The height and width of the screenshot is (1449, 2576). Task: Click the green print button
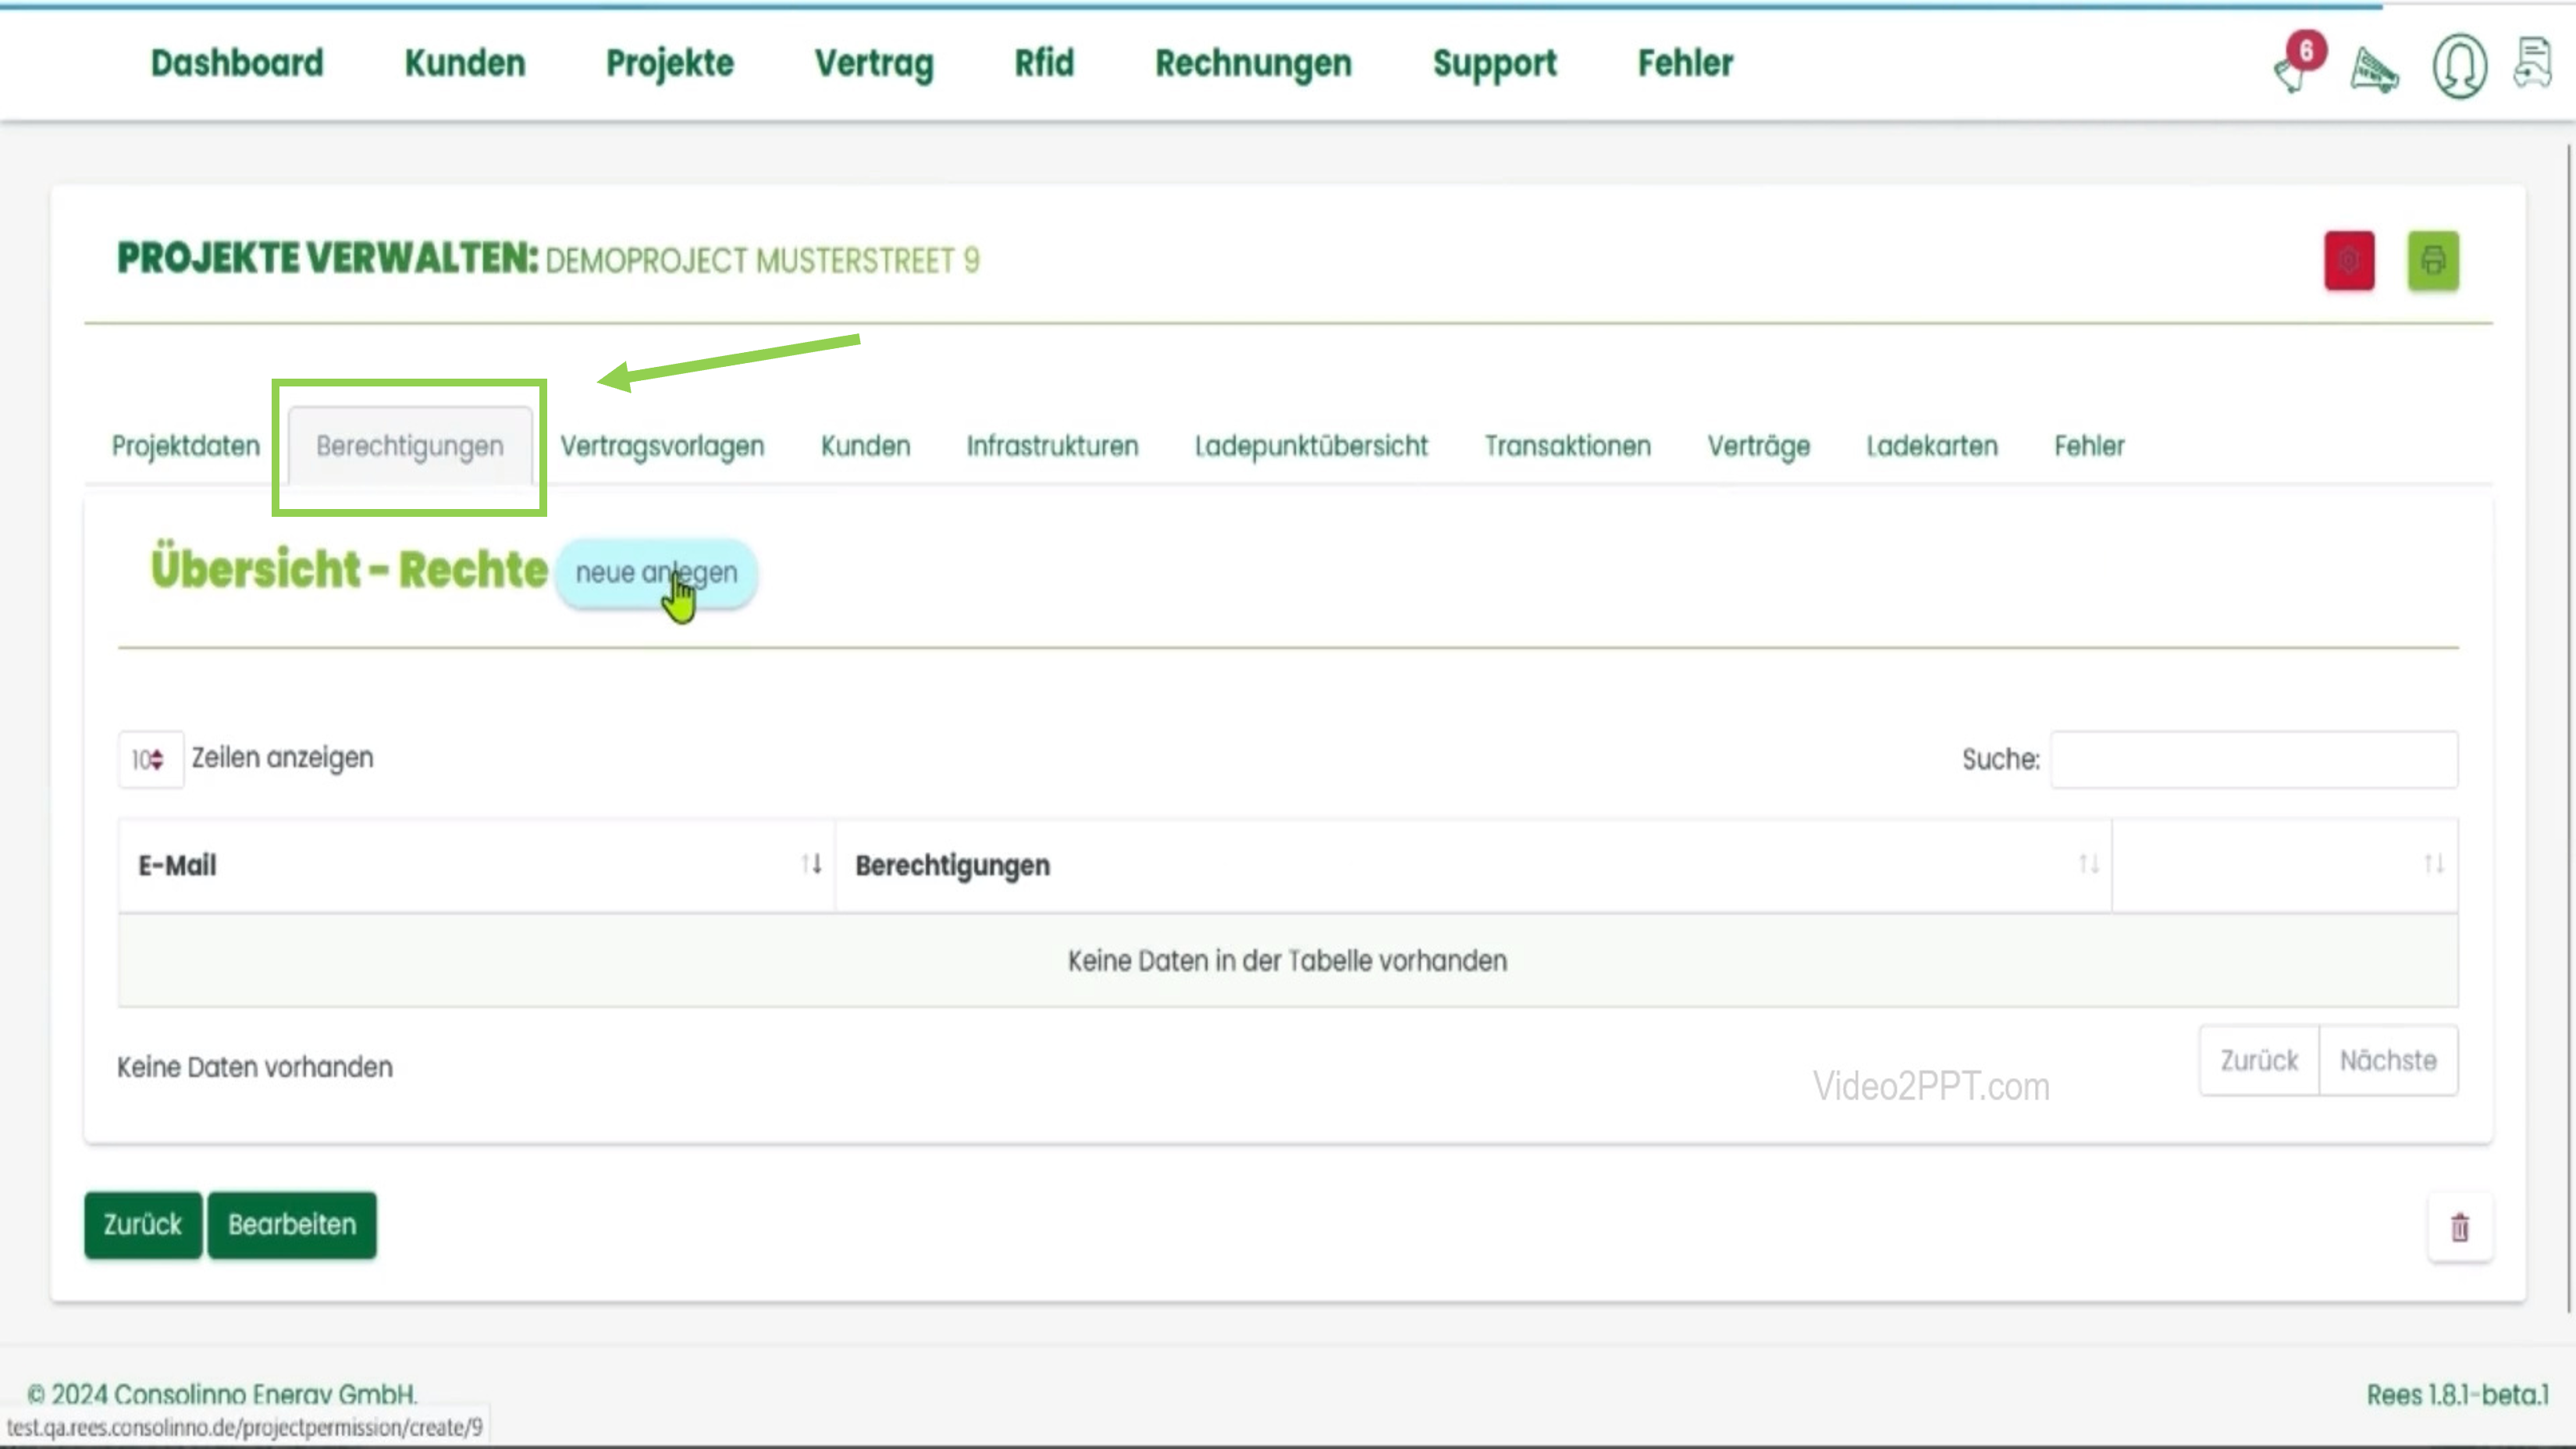pyautogui.click(x=2433, y=260)
